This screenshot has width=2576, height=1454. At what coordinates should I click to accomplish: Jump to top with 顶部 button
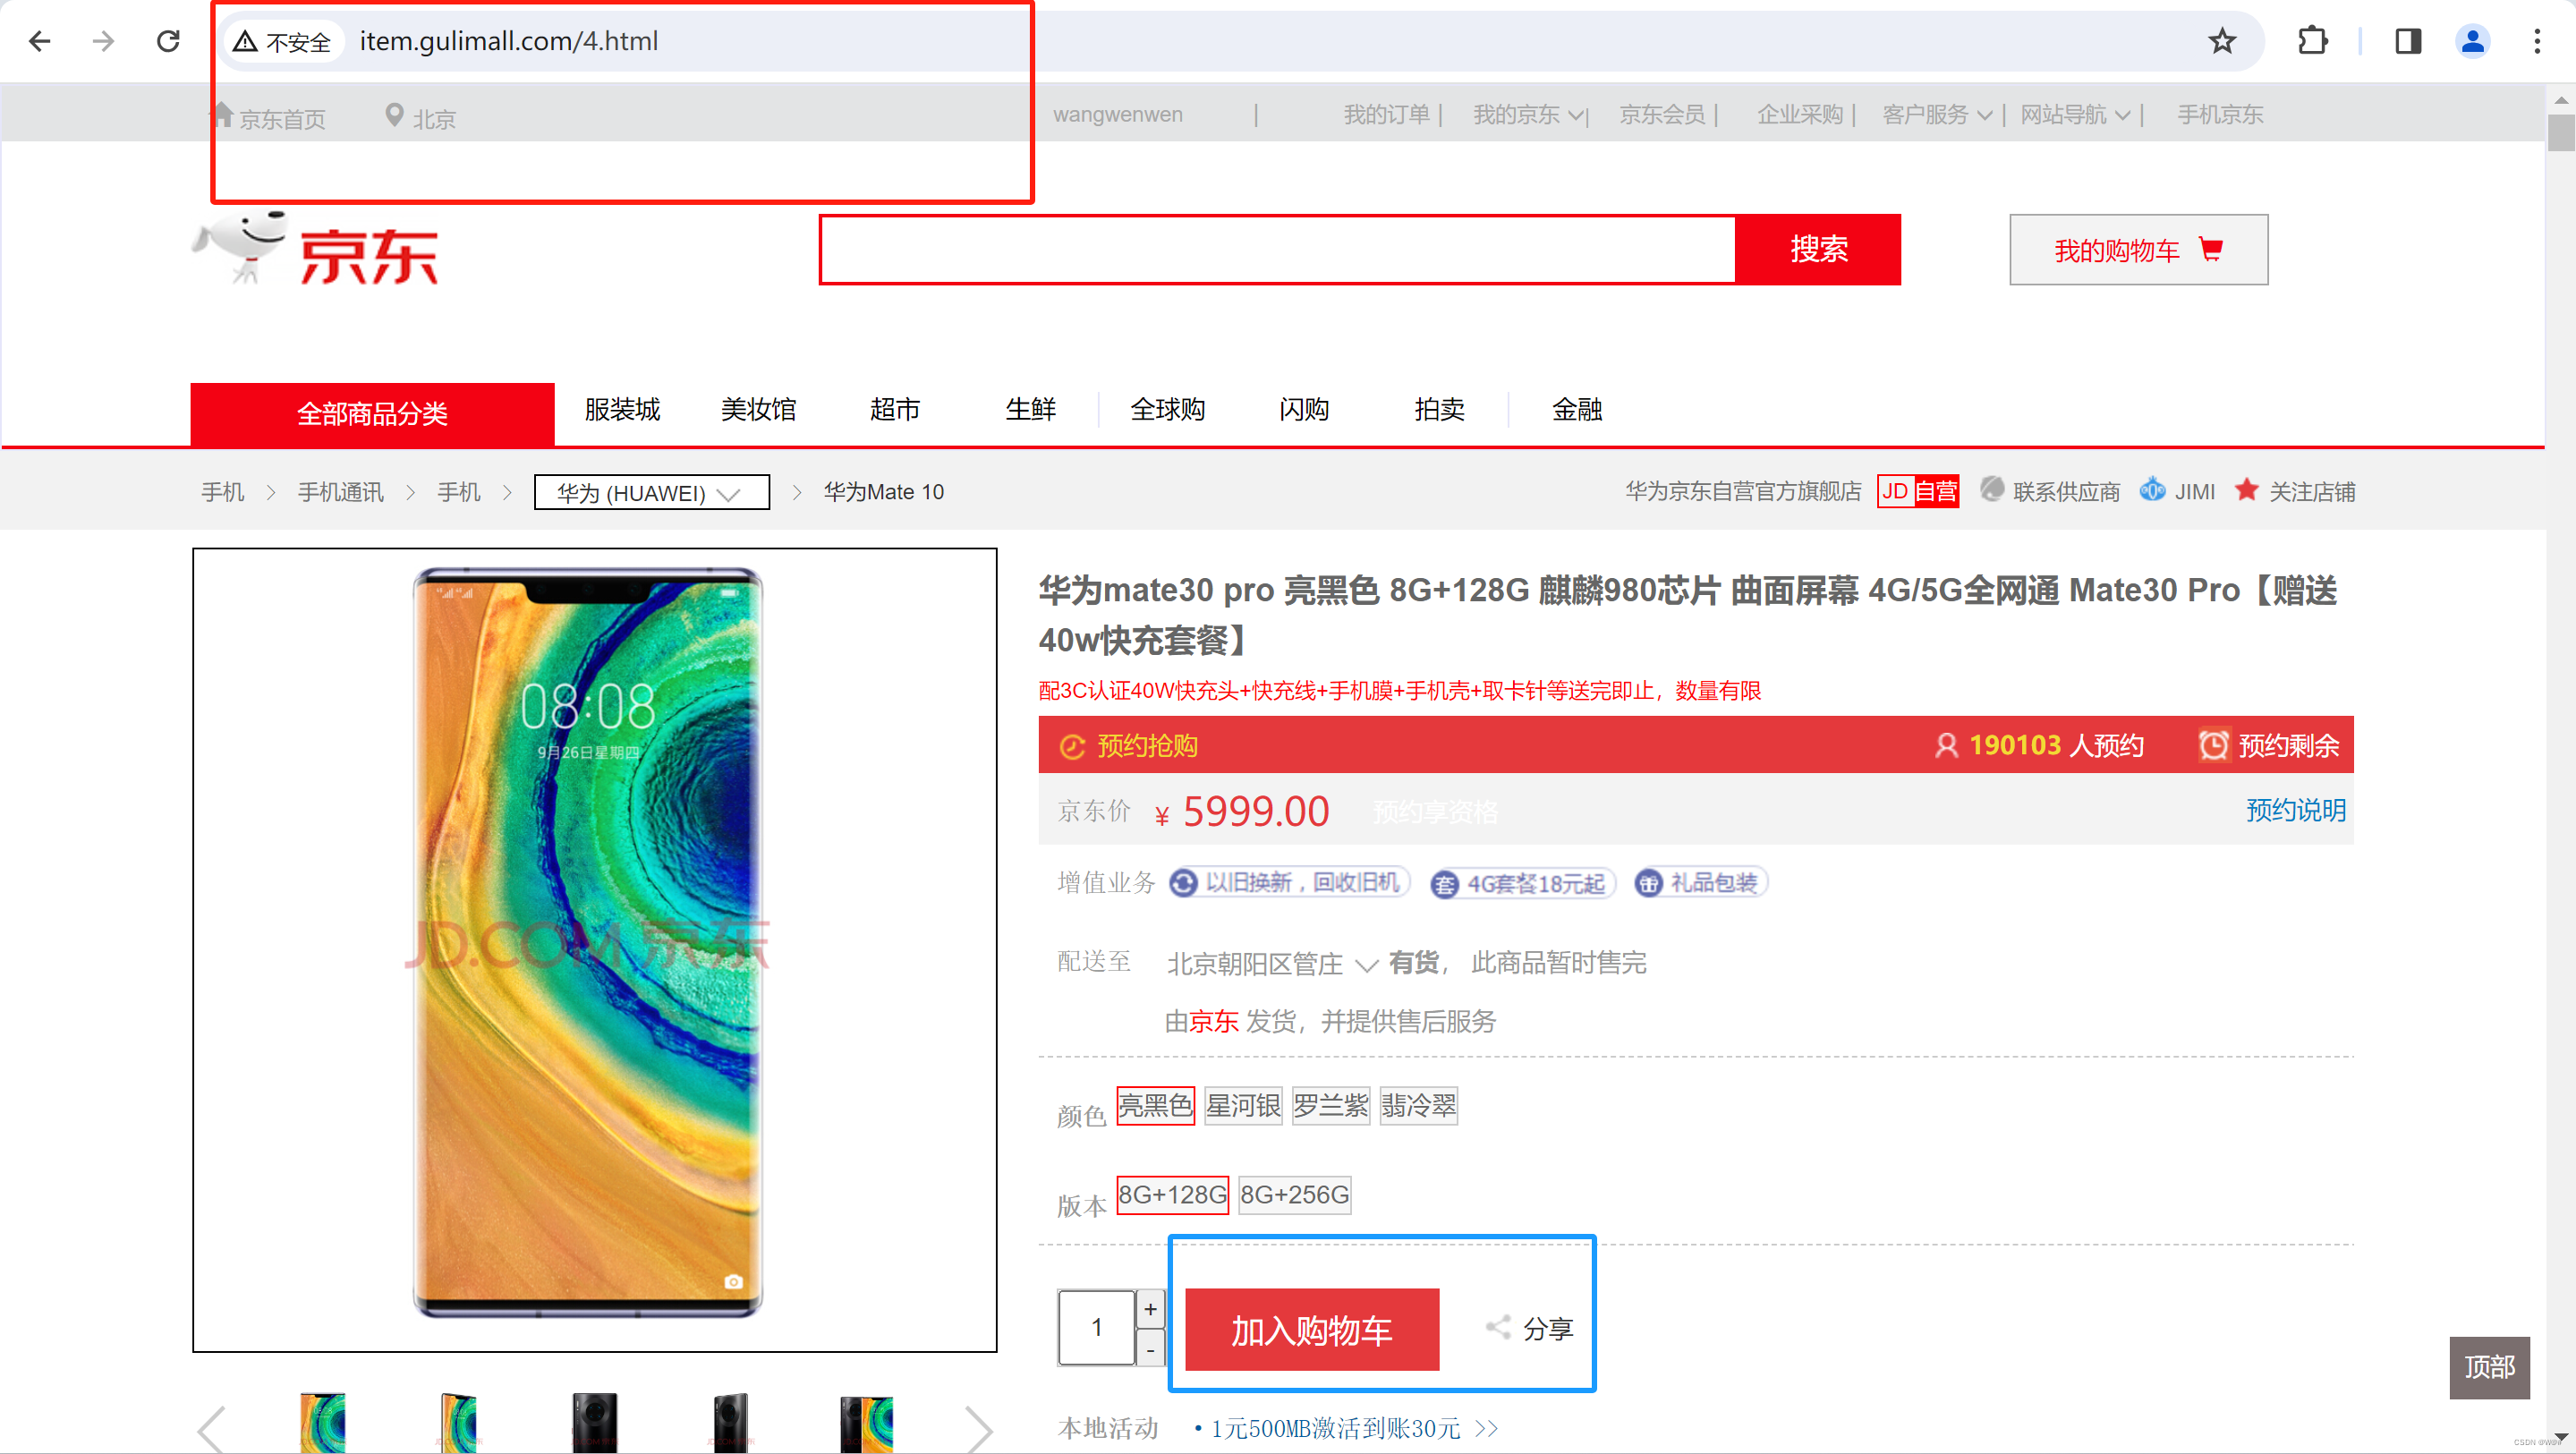click(x=2489, y=1367)
